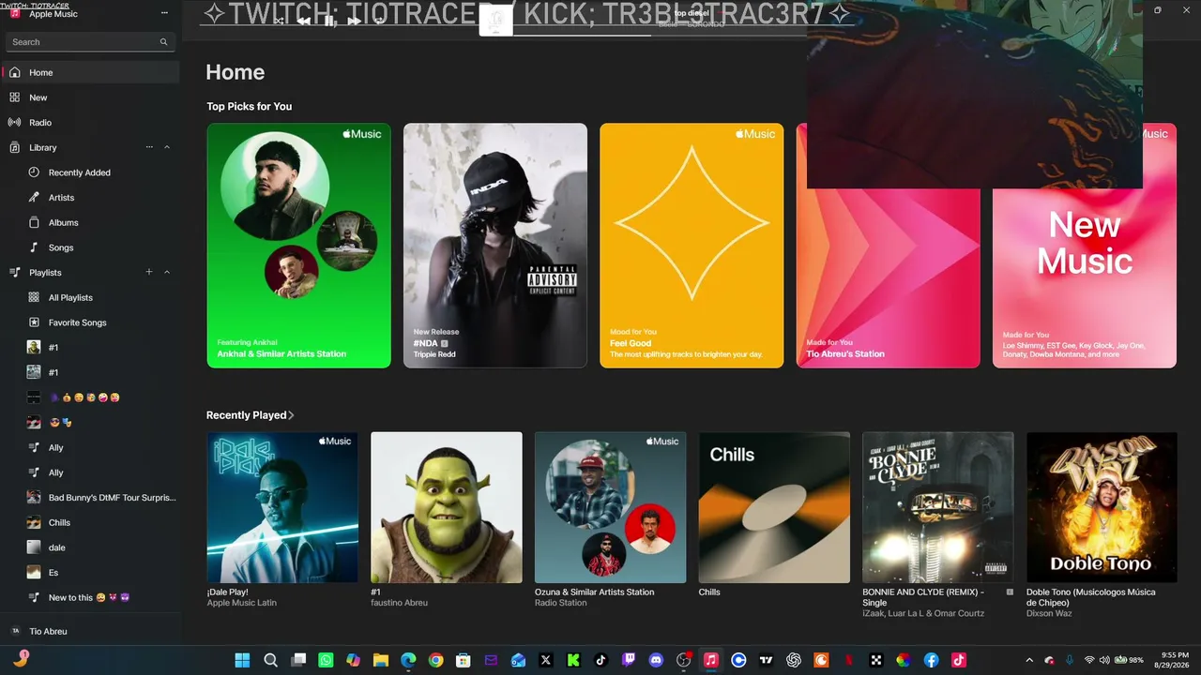This screenshot has height=675, width=1201.
Task: Expand Recently Played with its chevron
Action: tap(292, 415)
